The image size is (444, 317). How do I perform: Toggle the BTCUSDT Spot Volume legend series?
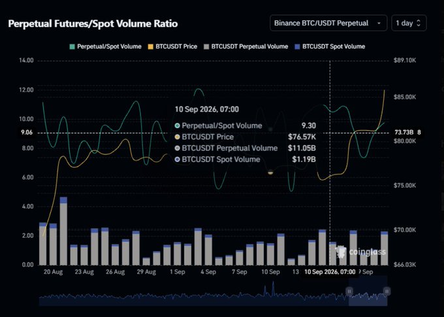[x=330, y=46]
